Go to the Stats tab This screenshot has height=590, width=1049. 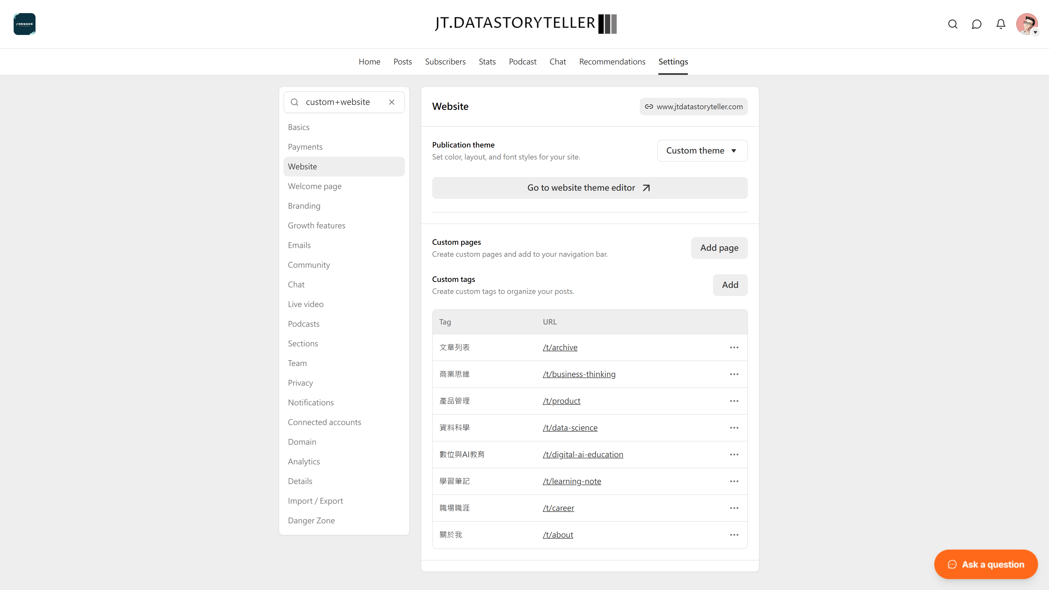click(x=487, y=61)
